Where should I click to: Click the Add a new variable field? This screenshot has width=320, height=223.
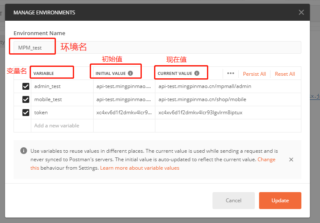click(62, 126)
